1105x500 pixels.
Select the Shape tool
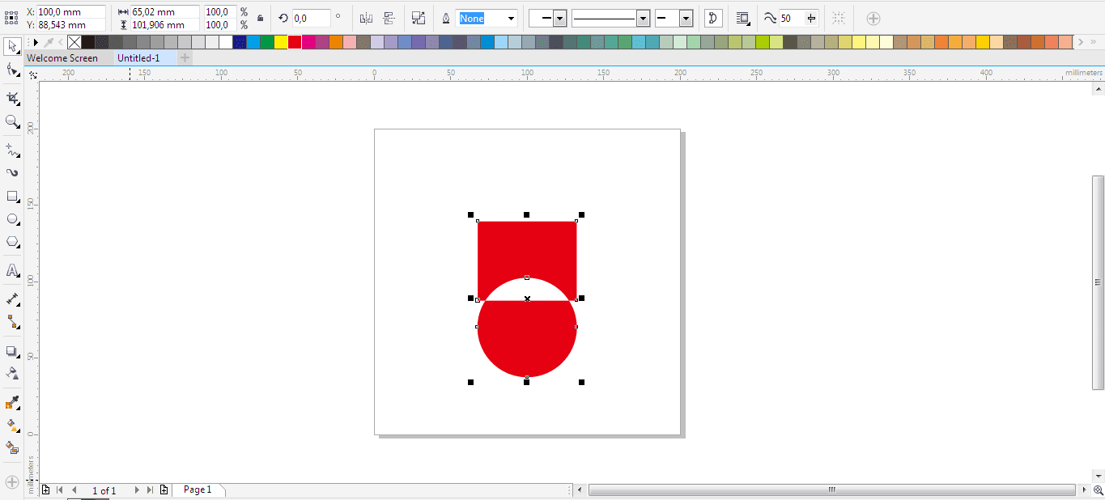coord(11,70)
